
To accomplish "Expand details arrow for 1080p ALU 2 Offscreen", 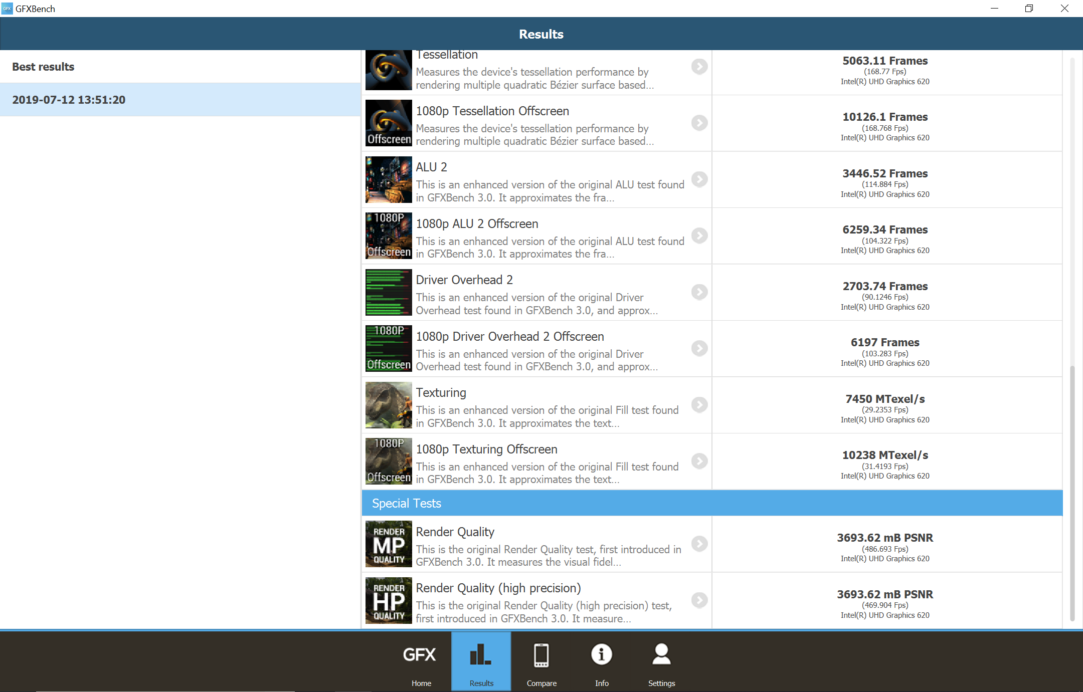I will 699,236.
